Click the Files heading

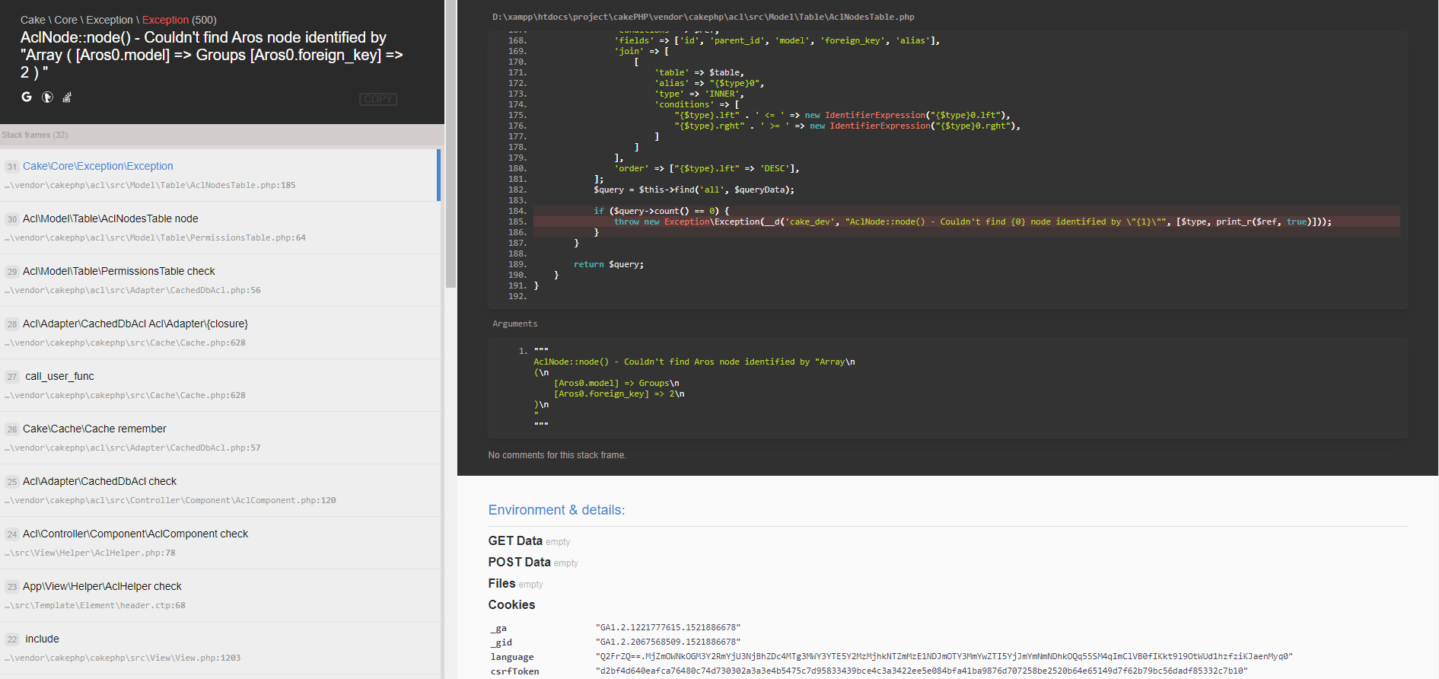point(501,583)
